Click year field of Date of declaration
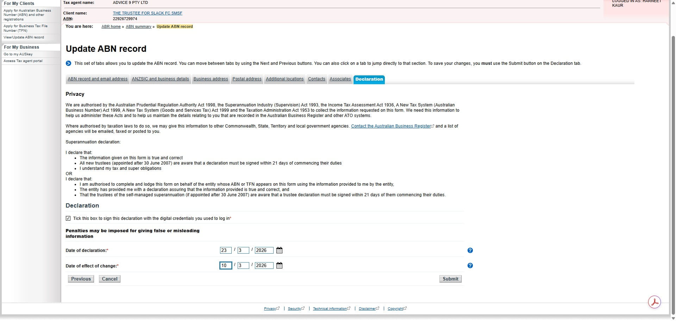The width and height of the screenshot is (676, 321). coord(264,250)
